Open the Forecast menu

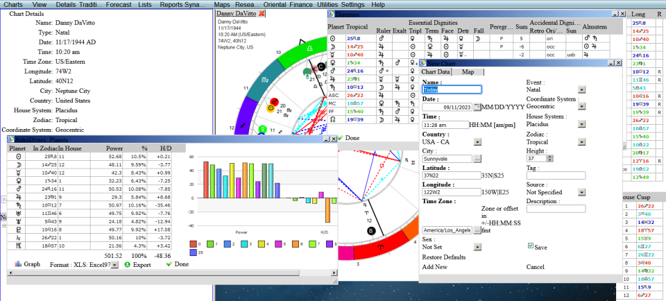tap(119, 5)
